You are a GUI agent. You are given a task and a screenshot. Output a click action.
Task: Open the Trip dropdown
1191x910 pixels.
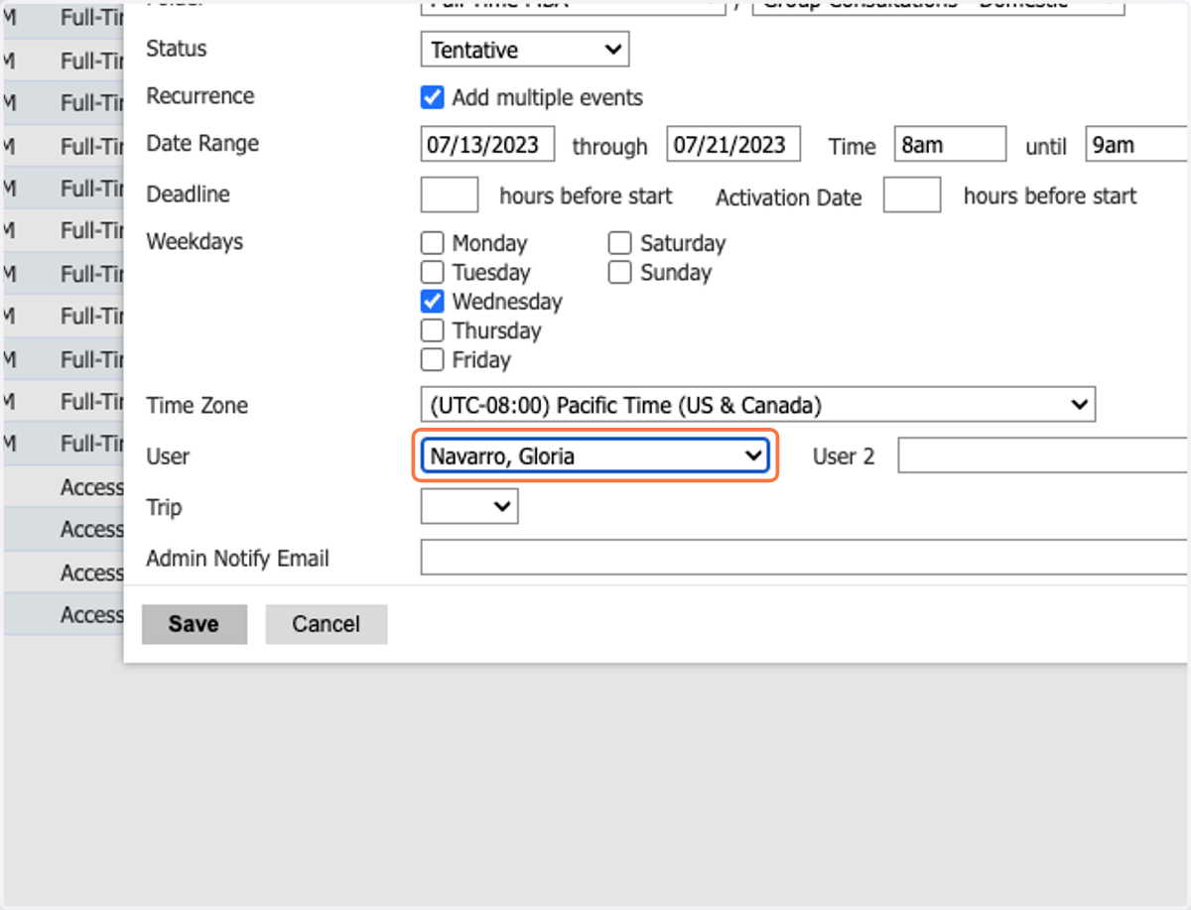pyautogui.click(x=468, y=507)
